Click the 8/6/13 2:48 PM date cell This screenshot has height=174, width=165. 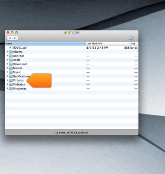97,48
